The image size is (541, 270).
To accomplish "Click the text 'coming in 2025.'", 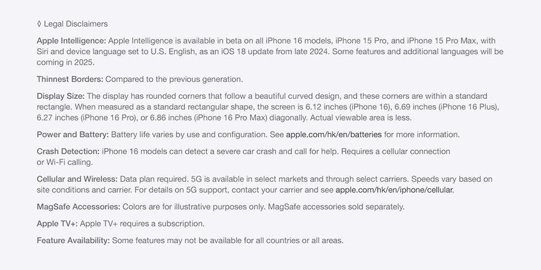I will [x=65, y=62].
